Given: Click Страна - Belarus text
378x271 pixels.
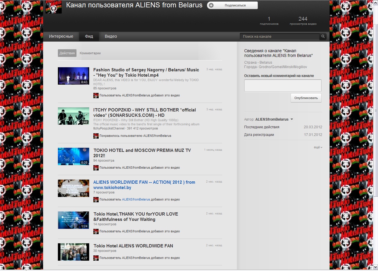Looking at the screenshot, I should pos(258,63).
